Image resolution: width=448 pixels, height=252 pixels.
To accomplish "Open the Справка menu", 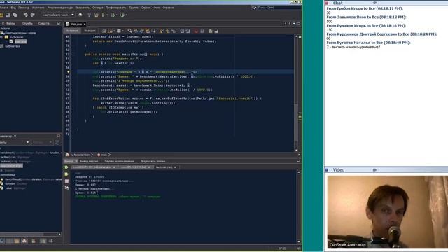I will (168, 8).
